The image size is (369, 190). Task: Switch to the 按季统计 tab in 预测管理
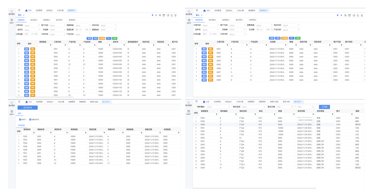pyautogui.click(x=72, y=20)
